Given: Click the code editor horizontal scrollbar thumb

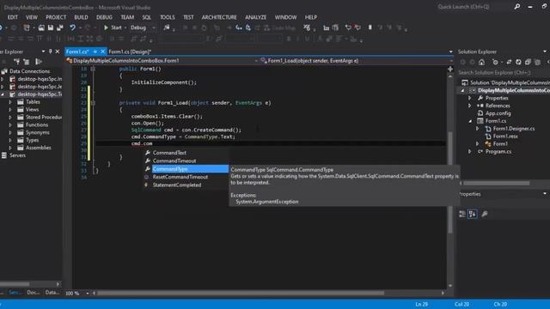Looking at the screenshot, I should pyautogui.click(x=241, y=293).
